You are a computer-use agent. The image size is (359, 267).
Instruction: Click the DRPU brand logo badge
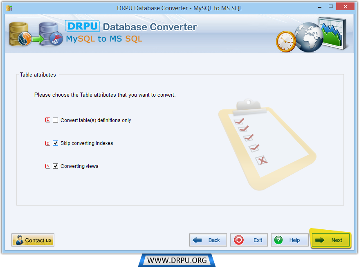click(x=83, y=26)
